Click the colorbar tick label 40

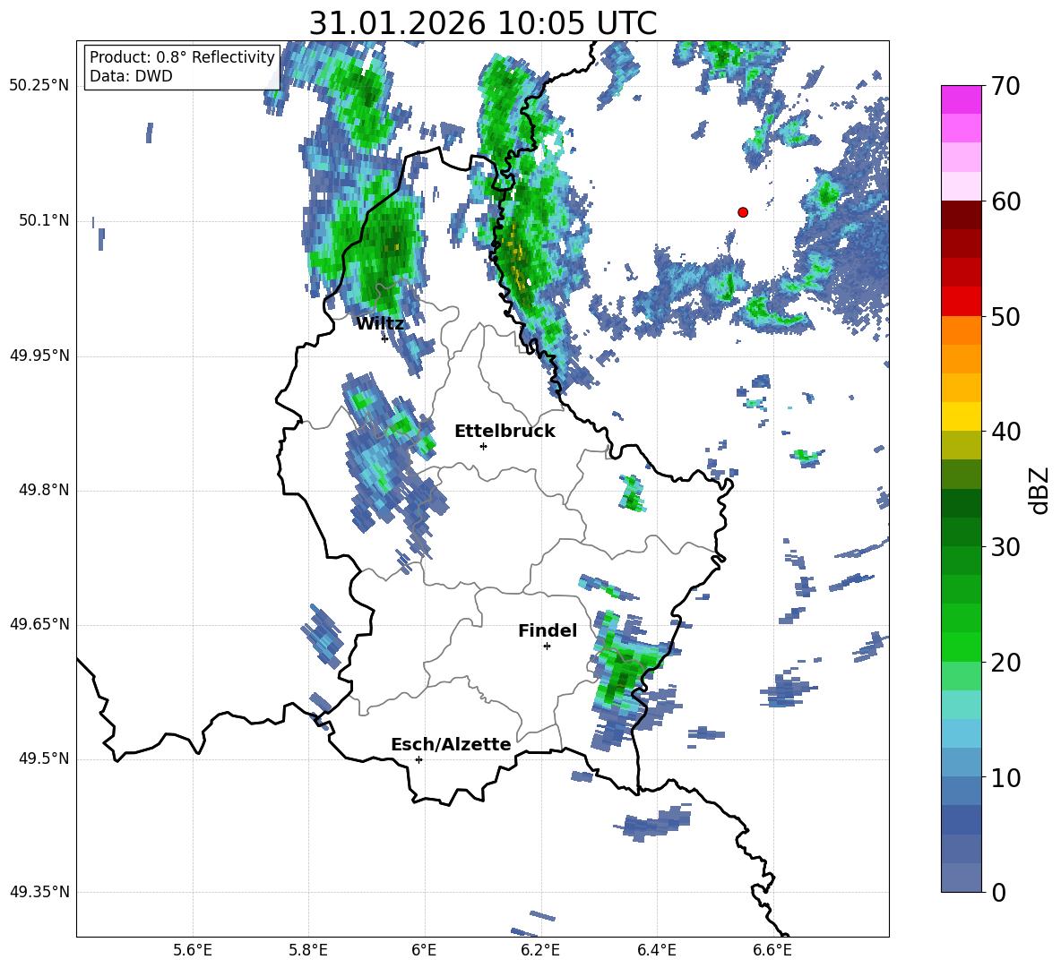(1005, 432)
